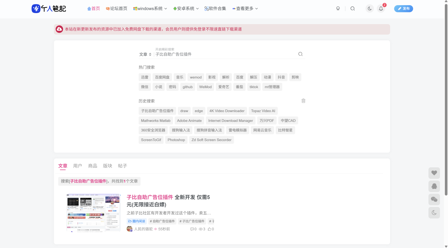Switch to the 用户 results tab
The height and width of the screenshot is (248, 448).
78,166
